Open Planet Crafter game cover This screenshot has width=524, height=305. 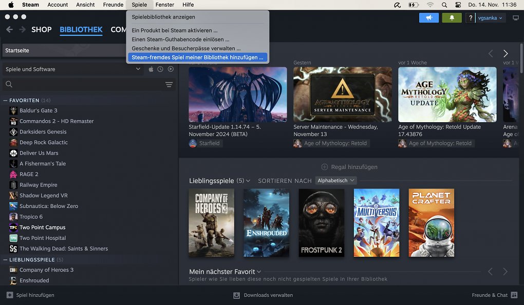(x=432, y=223)
